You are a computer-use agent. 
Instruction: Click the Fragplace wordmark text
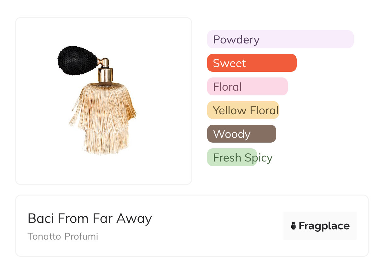324,226
